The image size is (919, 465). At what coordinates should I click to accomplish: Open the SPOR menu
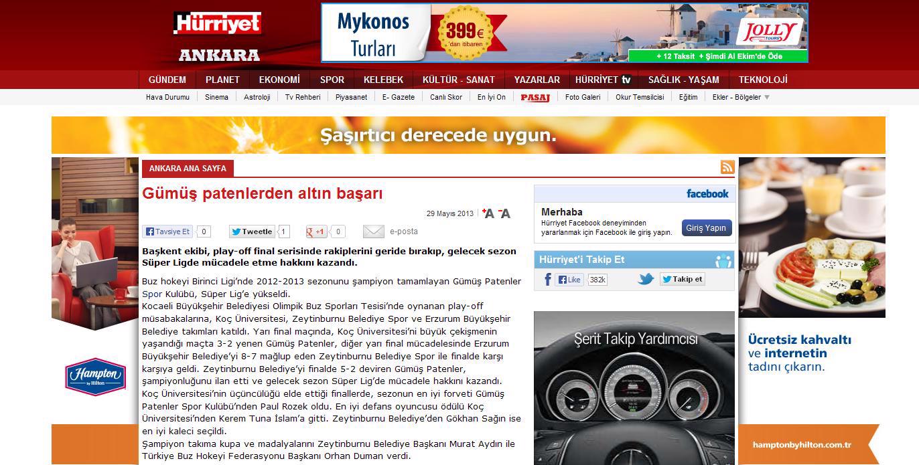click(332, 80)
